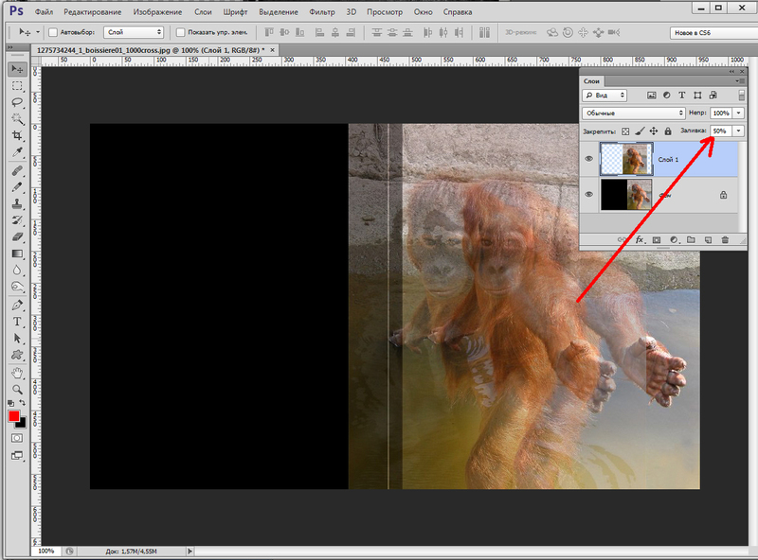
Task: Expand the toolbox with double arrows
Action: pos(10,47)
